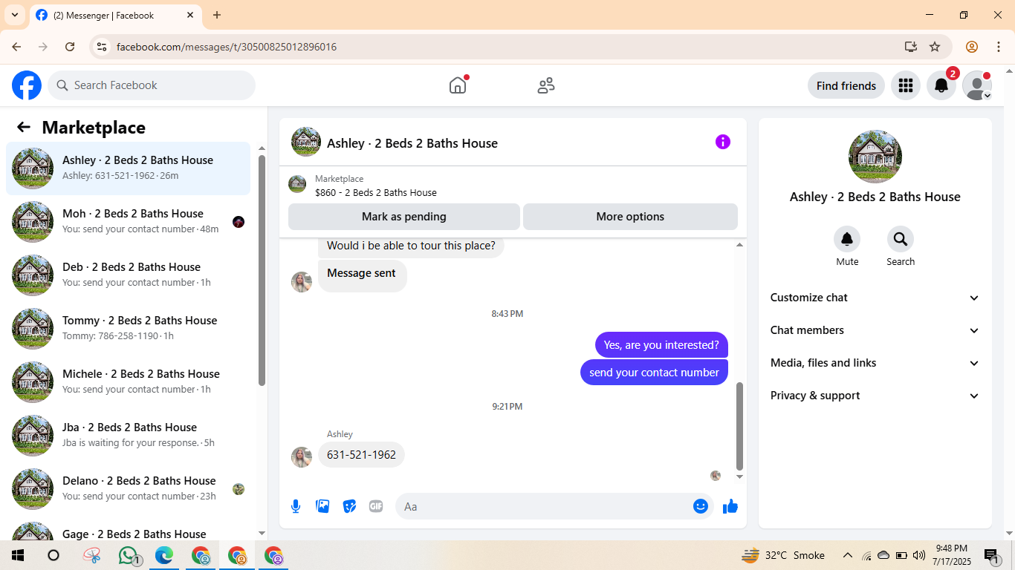This screenshot has height=570, width=1015.
Task: Click the Cortana circle on the taskbar
Action: point(53,555)
